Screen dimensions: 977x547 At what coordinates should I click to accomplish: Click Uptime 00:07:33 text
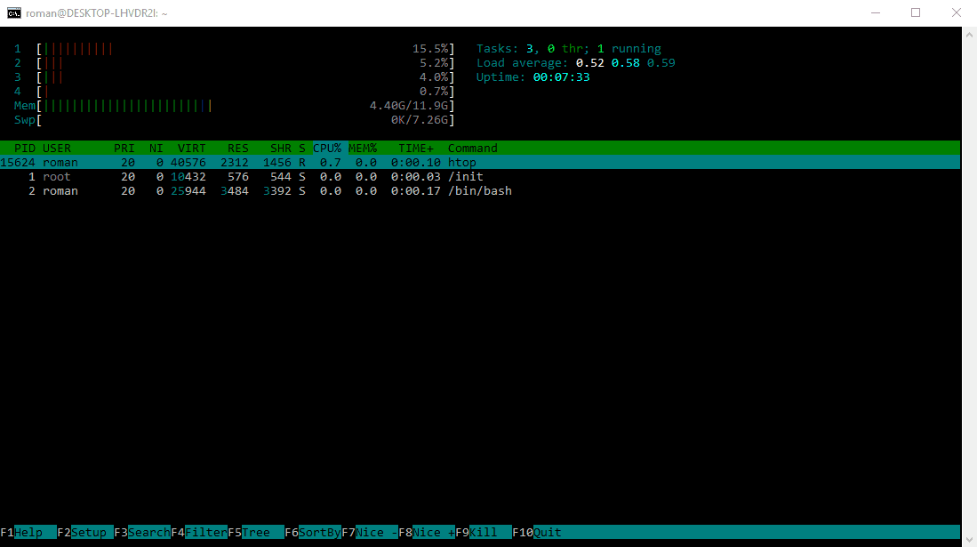coord(533,77)
